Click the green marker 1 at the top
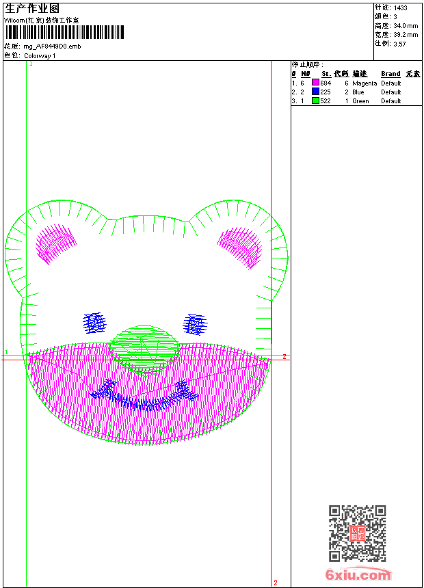The height and width of the screenshot is (588, 424). [31, 64]
